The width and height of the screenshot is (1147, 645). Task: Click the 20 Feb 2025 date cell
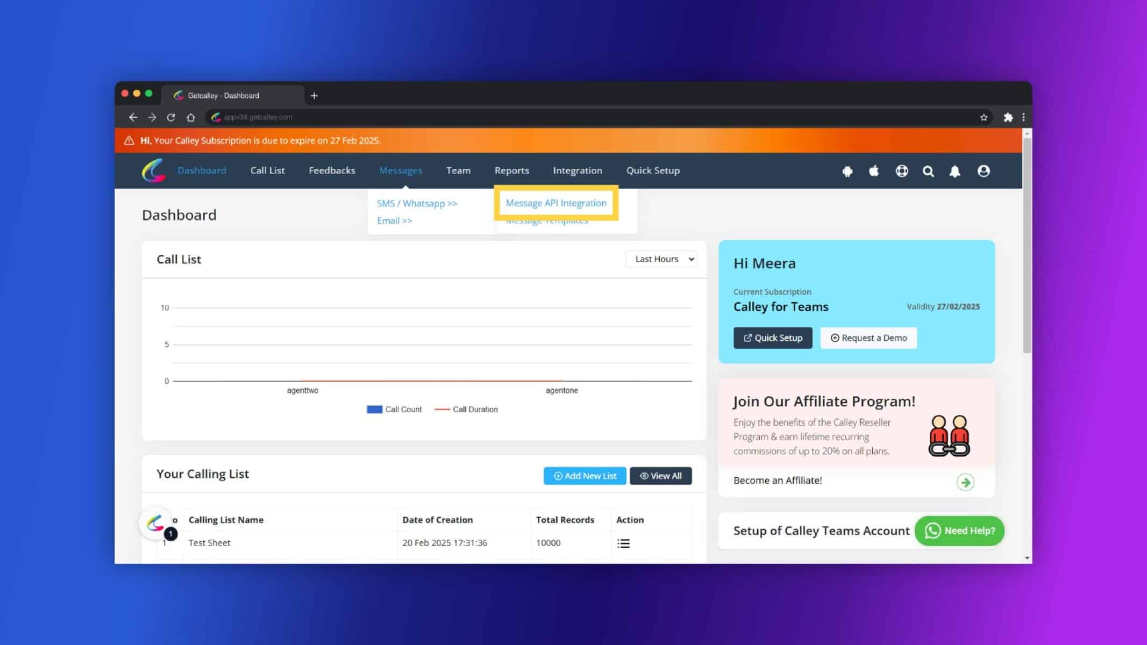click(445, 543)
